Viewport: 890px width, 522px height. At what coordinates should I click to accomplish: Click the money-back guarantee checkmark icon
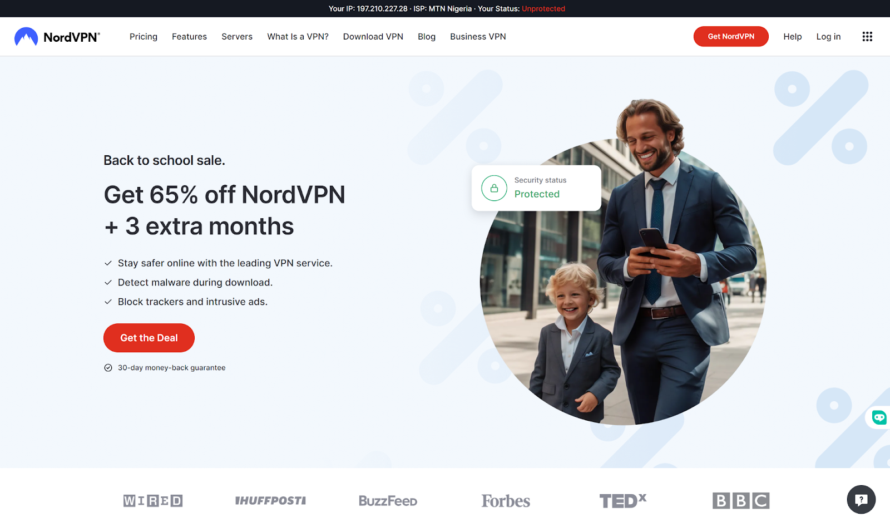(x=108, y=368)
